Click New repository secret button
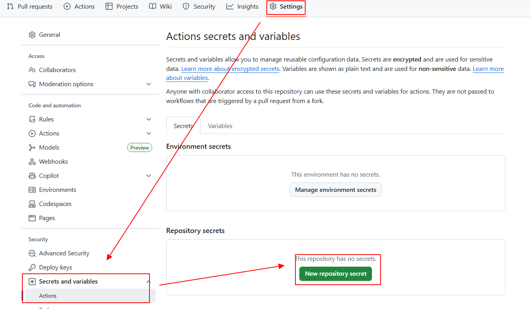Viewport: 530px width, 309px height. (x=335, y=274)
